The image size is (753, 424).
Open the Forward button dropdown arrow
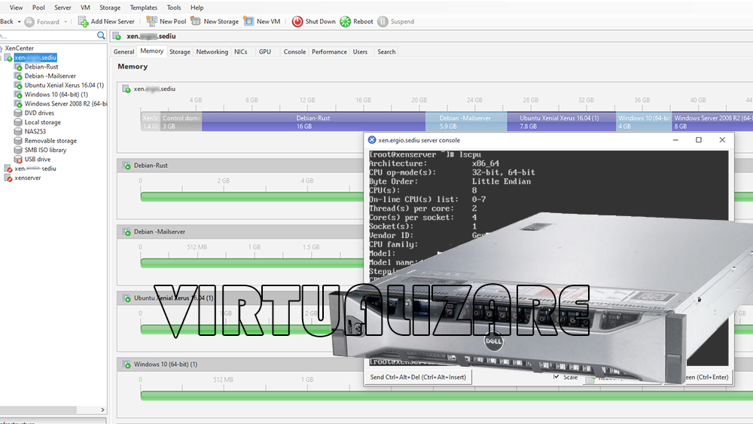point(66,22)
